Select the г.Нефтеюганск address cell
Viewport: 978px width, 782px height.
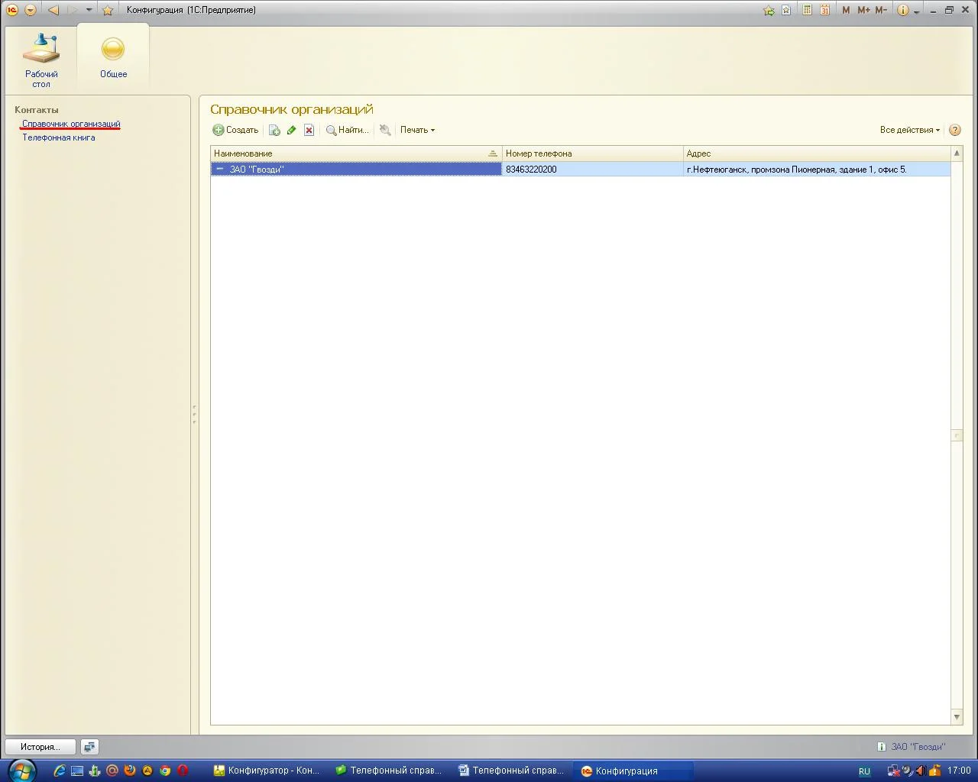coord(817,170)
